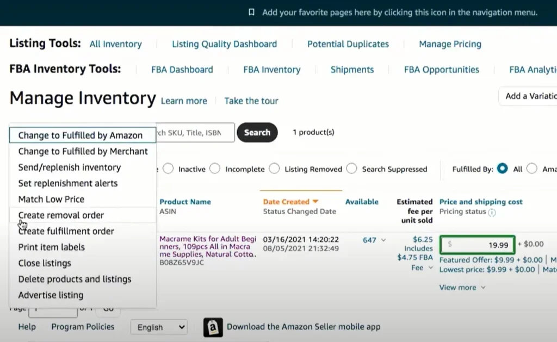Expand the Available 647 quantity chevron

[383, 240]
